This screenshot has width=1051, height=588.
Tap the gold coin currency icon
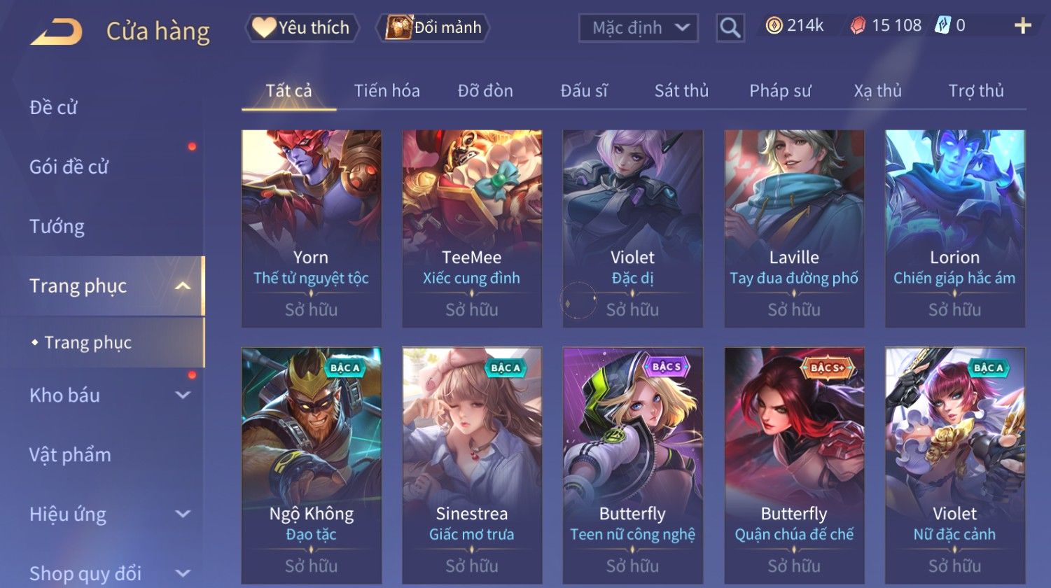pos(774,26)
